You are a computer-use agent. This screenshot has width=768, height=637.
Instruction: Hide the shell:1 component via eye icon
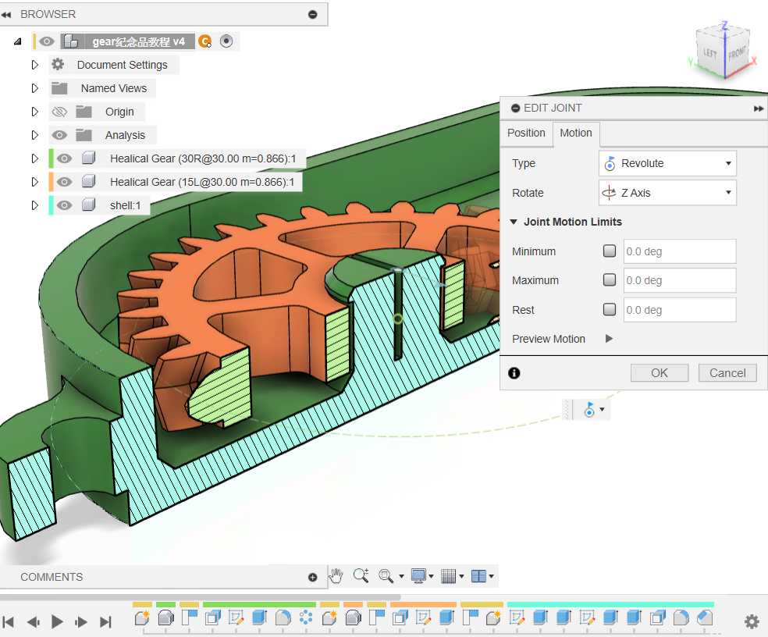(x=65, y=205)
